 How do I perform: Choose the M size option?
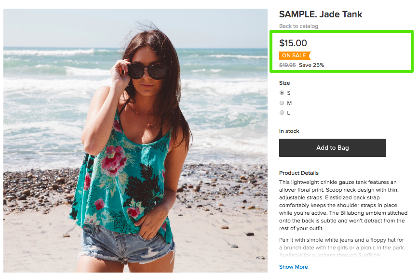coord(282,103)
